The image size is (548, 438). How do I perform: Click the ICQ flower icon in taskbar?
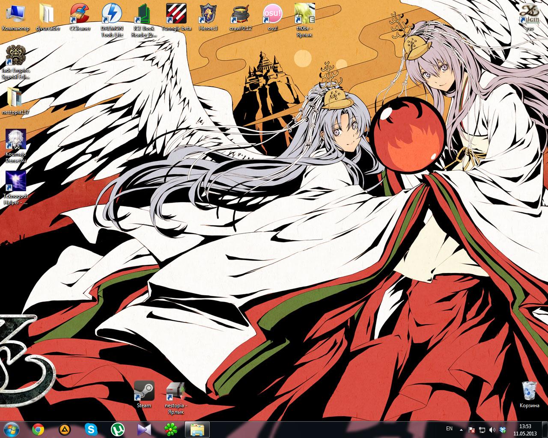click(x=170, y=429)
